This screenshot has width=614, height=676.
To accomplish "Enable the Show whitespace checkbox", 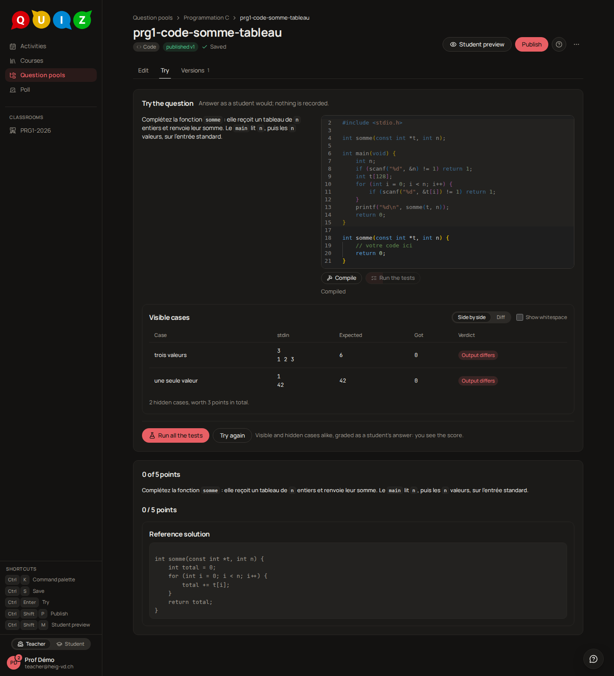I will (520, 317).
